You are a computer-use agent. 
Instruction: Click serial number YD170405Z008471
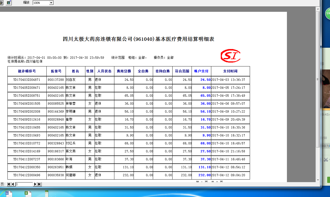(x=27, y=88)
